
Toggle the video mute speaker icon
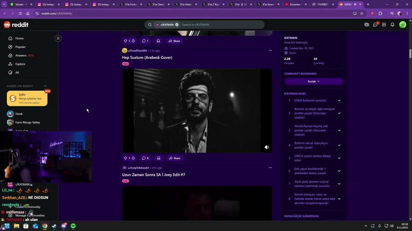[267, 147]
